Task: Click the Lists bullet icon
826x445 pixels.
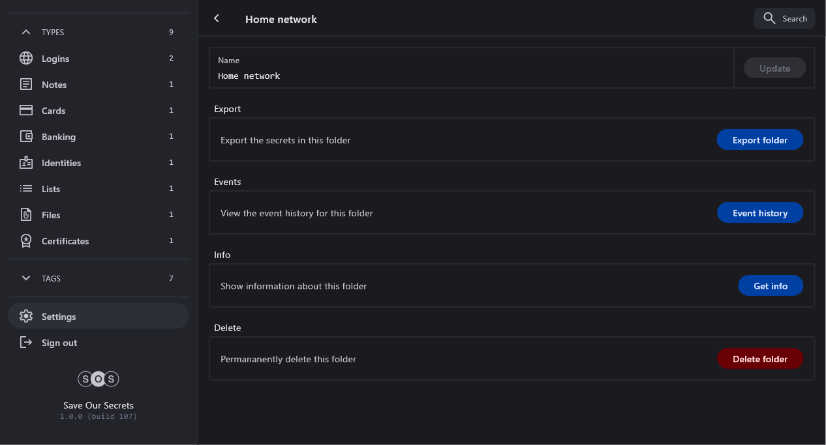Action: (x=26, y=189)
